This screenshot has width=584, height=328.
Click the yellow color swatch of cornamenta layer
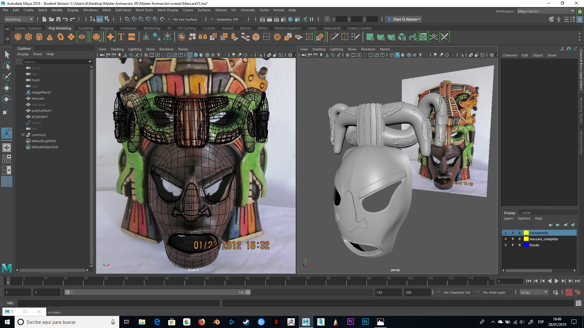(526, 233)
